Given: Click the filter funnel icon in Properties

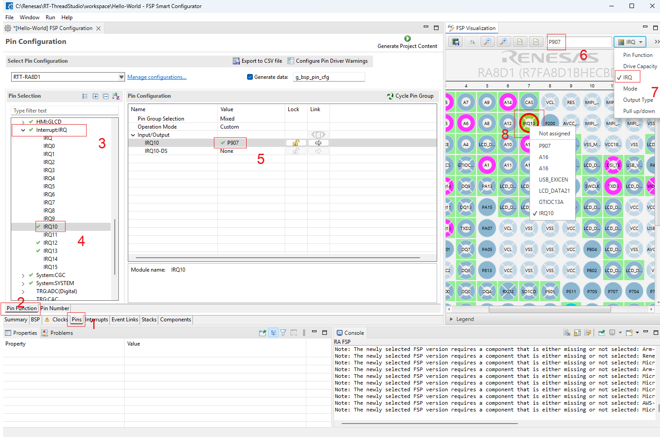Looking at the screenshot, I should coord(283,333).
